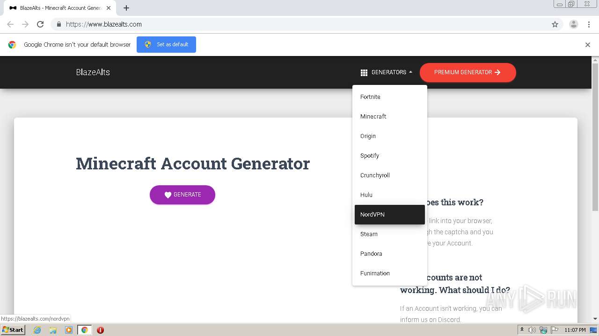Select Pandora from generators menu

(x=390, y=254)
